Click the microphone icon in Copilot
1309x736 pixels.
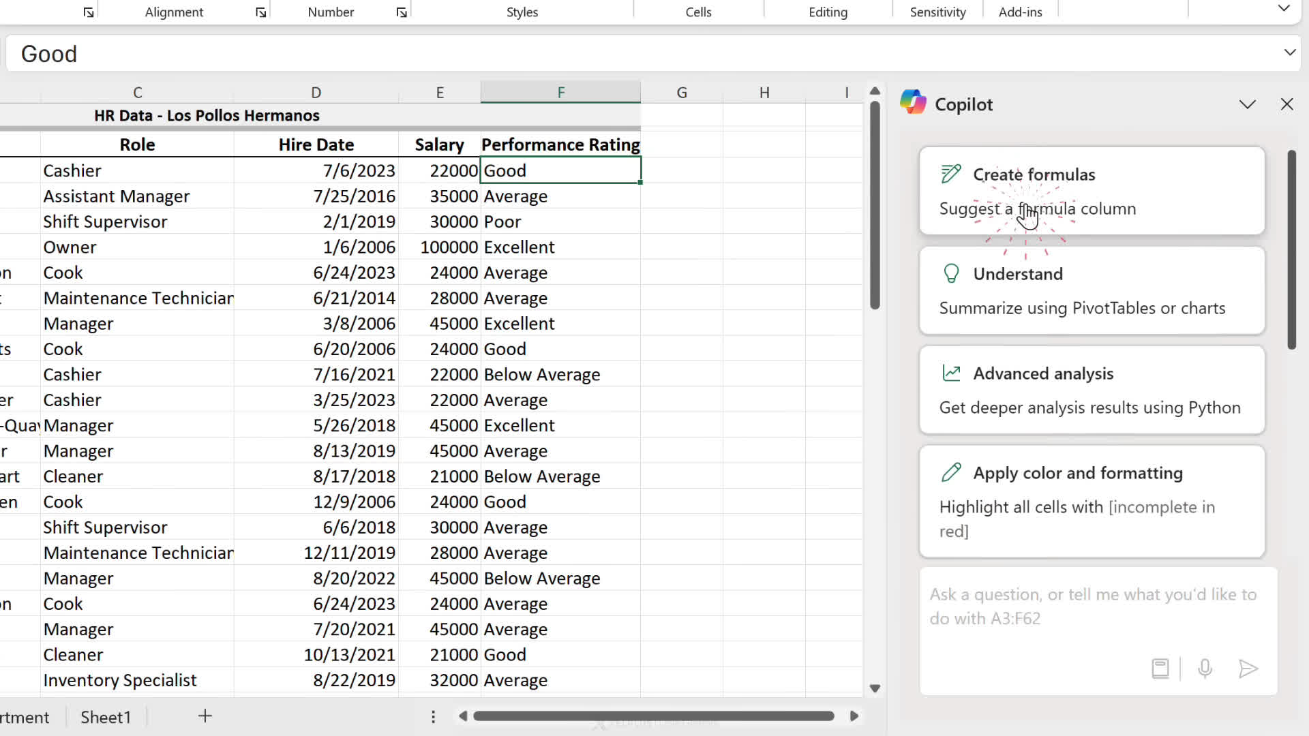pyautogui.click(x=1205, y=669)
